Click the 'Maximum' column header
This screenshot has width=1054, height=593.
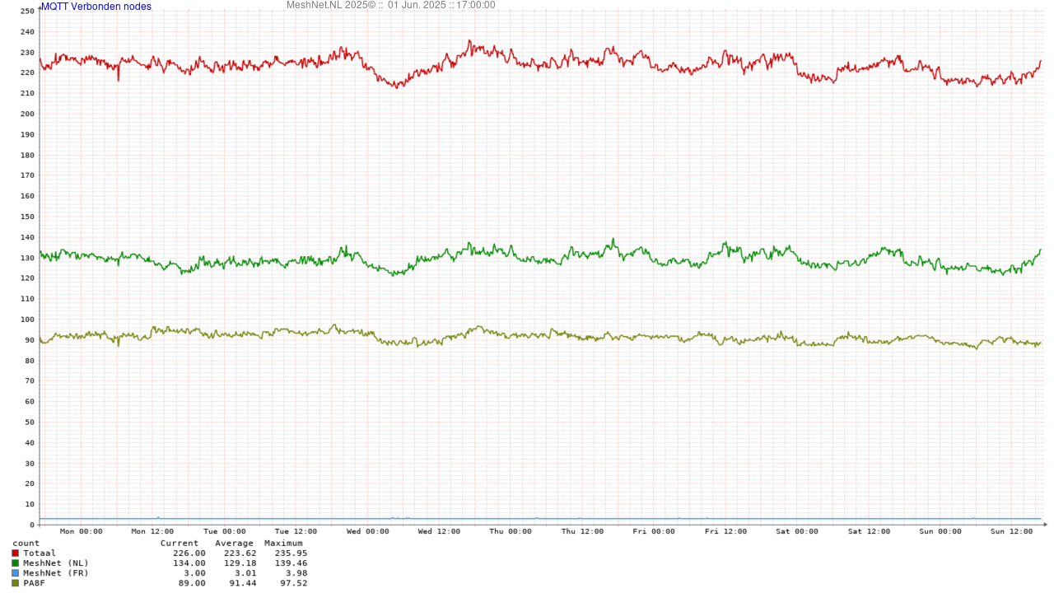[x=284, y=544]
